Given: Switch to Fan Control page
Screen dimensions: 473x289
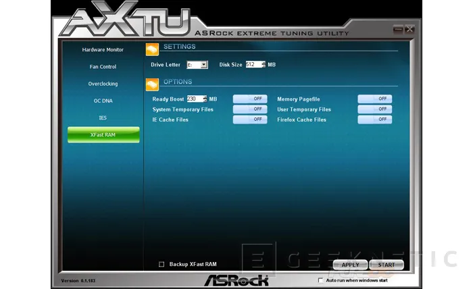Looking at the screenshot, I should click(x=103, y=67).
